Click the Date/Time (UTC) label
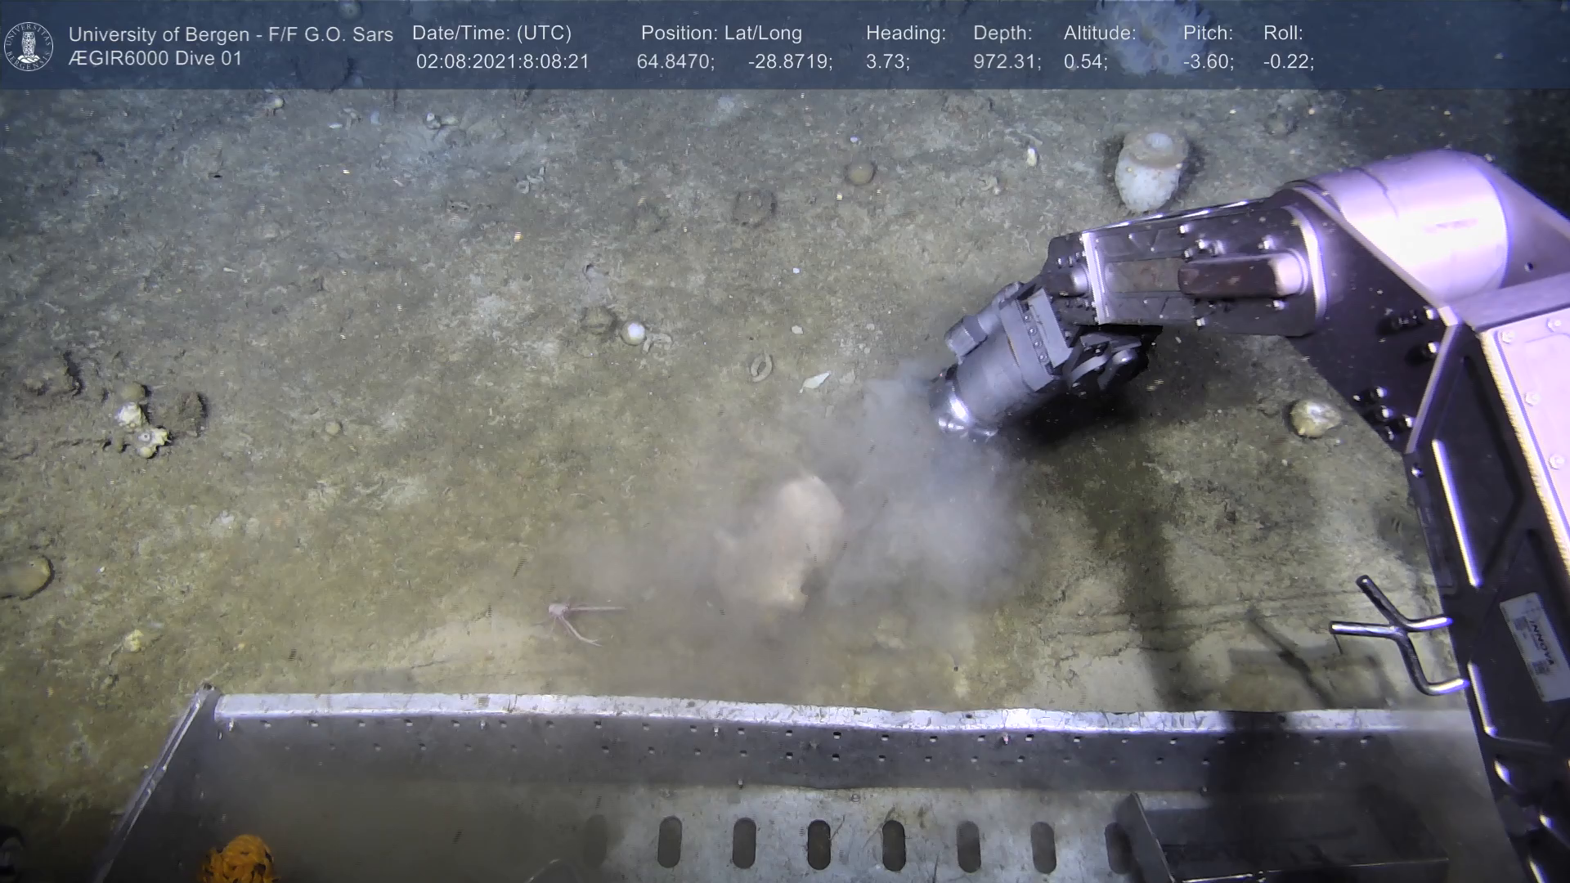Screen dimensions: 1570x883 coord(491,34)
